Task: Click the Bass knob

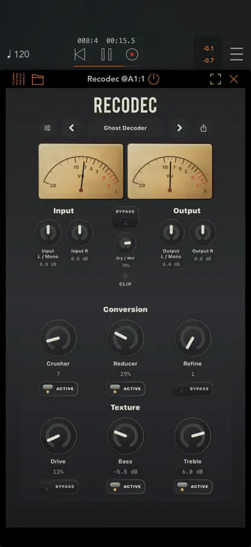Action: (x=125, y=436)
